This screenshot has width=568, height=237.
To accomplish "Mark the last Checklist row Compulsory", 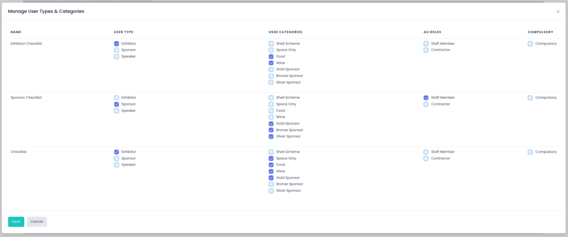I will (530, 152).
